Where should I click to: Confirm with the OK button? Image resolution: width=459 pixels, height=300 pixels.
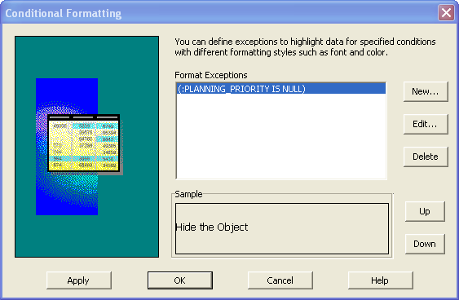coord(179,280)
